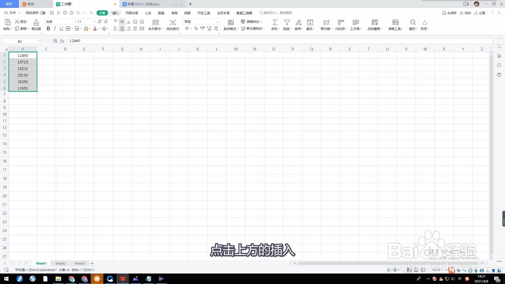Click the Merge and Center (合并居中) icon
Viewport: 505px width, 284px height.
[156, 22]
